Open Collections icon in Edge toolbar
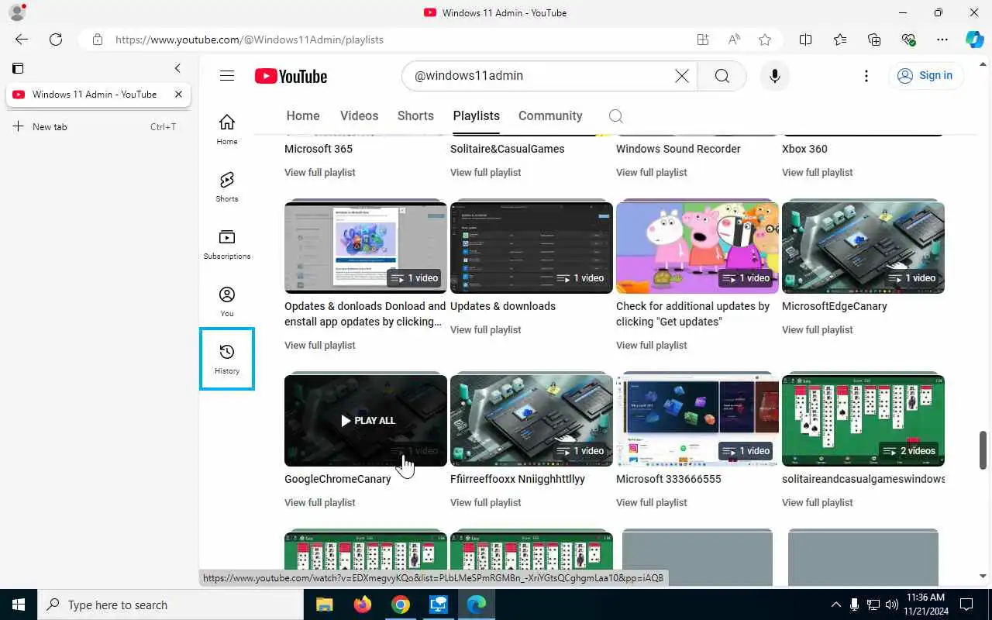The height and width of the screenshot is (620, 992). tap(874, 40)
